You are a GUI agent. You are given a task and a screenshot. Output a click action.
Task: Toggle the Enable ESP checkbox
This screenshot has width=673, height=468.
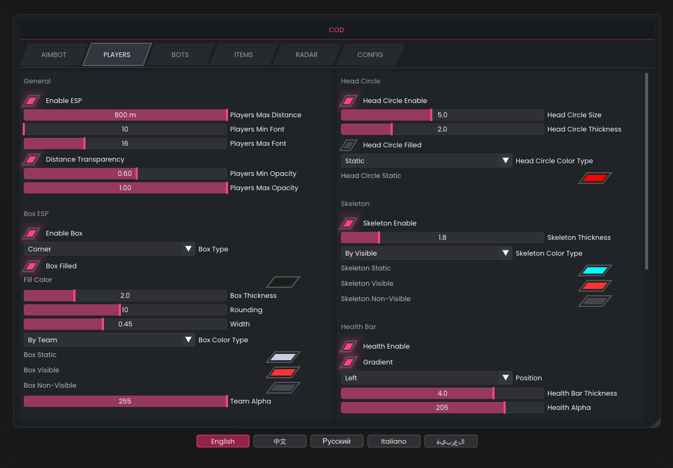(32, 100)
